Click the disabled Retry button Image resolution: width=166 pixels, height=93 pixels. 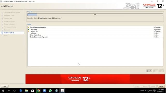pos(156,71)
